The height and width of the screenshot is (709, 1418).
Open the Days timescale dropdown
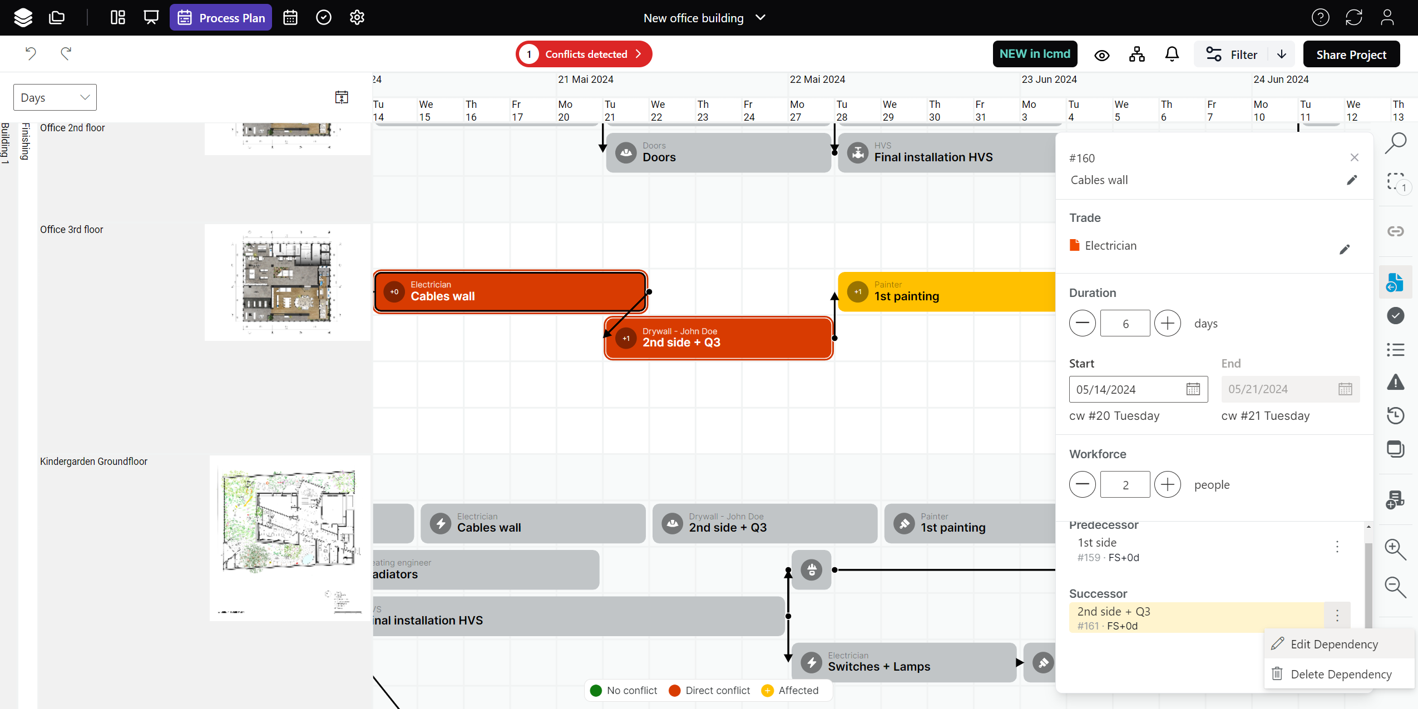coord(55,97)
